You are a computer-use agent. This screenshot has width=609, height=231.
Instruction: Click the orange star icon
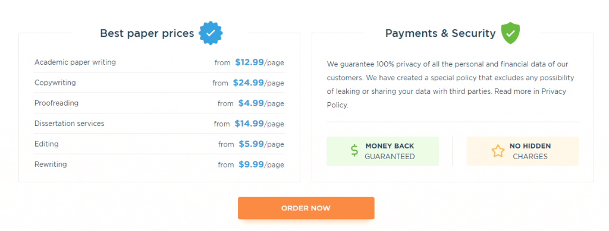point(498,151)
